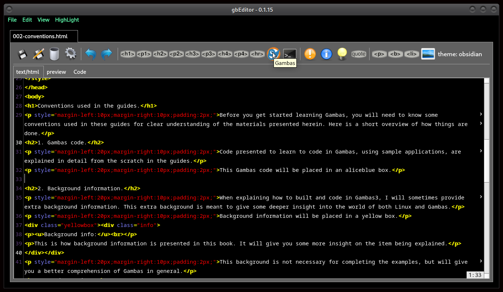Insert yellow lightbulb tip box
The image size is (503, 292).
pyautogui.click(x=342, y=54)
